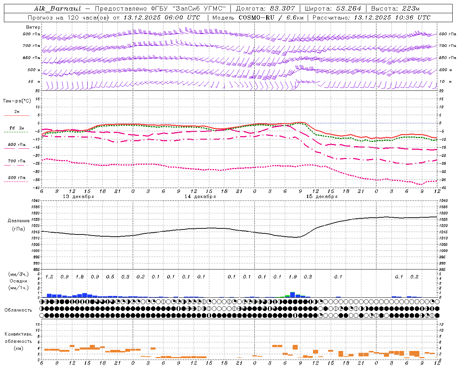The height and width of the screenshot is (366, 458).
Task: Click the Тем-ра(°C) temperature panel label
Action: (17, 101)
